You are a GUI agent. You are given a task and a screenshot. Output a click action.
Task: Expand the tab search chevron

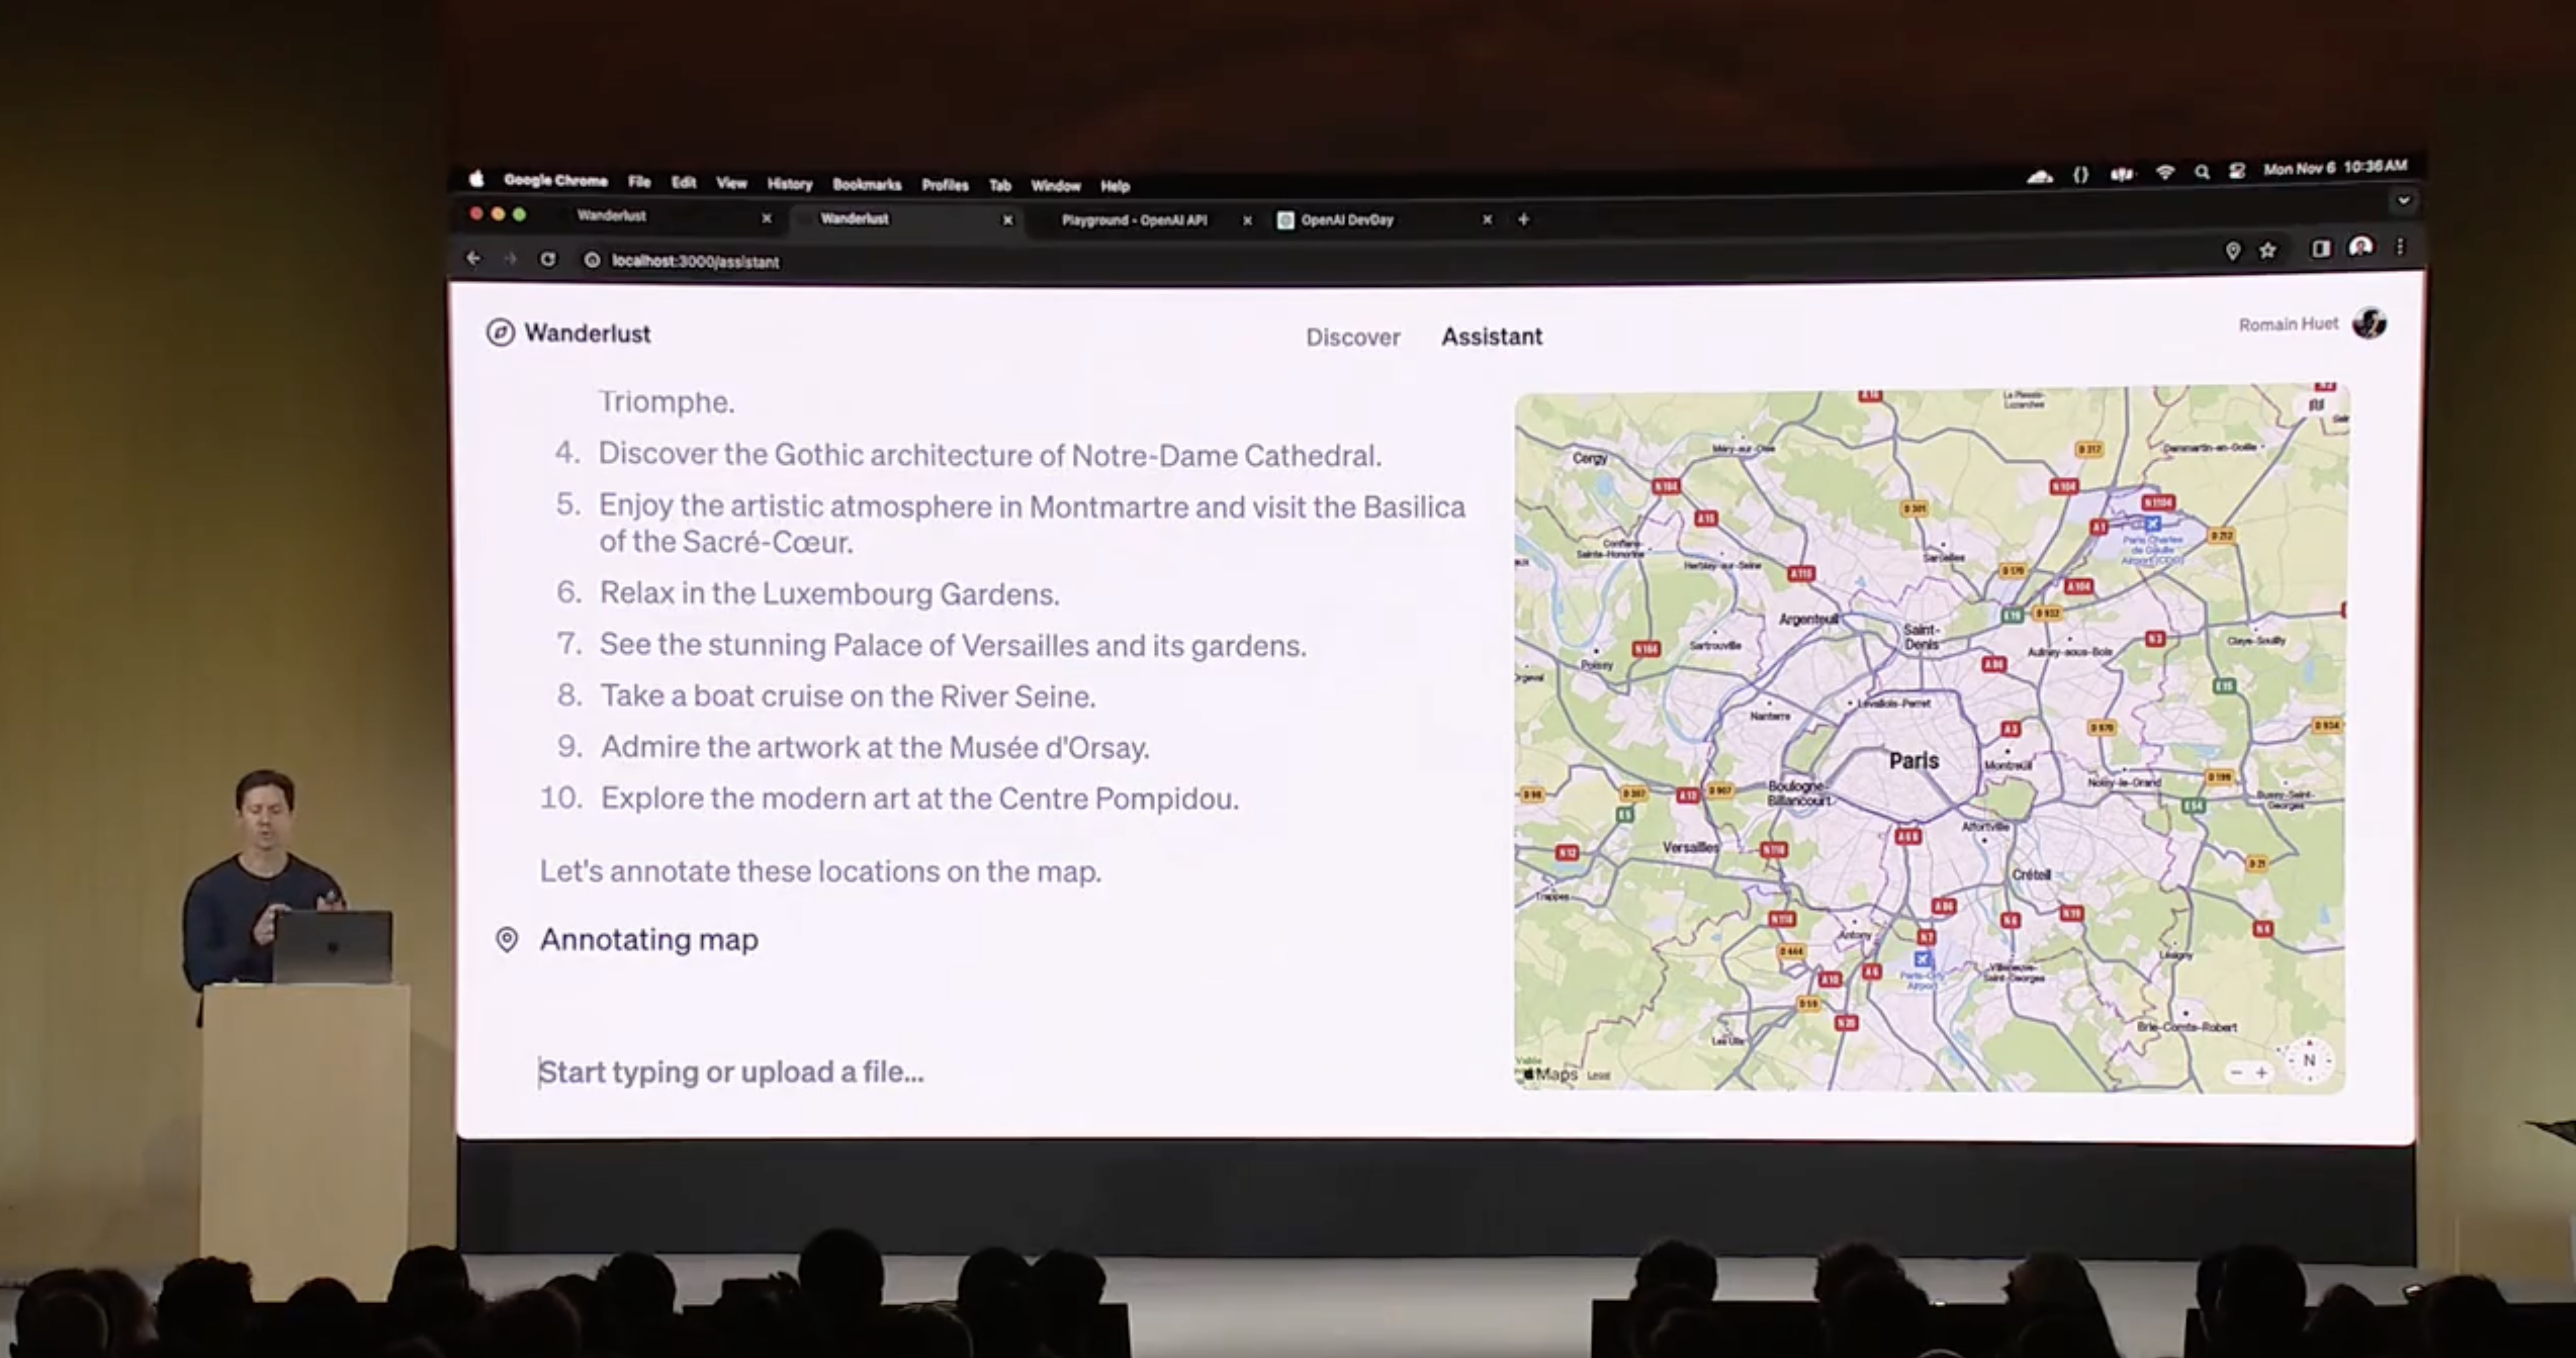[2403, 200]
